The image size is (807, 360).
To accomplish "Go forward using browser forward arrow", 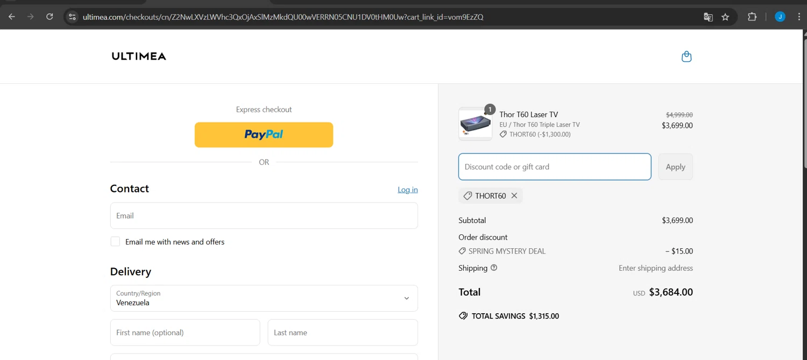I will [x=31, y=17].
